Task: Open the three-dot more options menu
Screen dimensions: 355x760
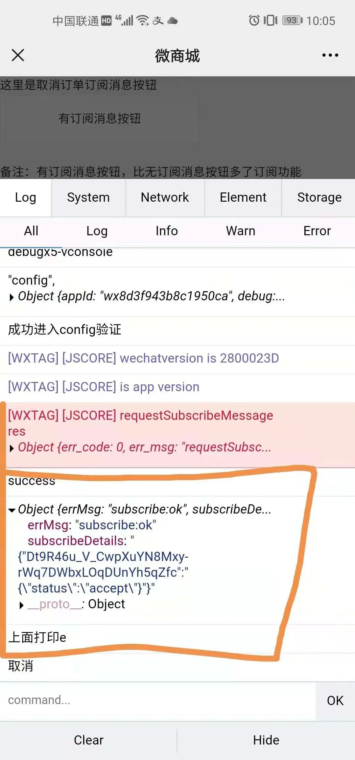Action: tap(330, 55)
